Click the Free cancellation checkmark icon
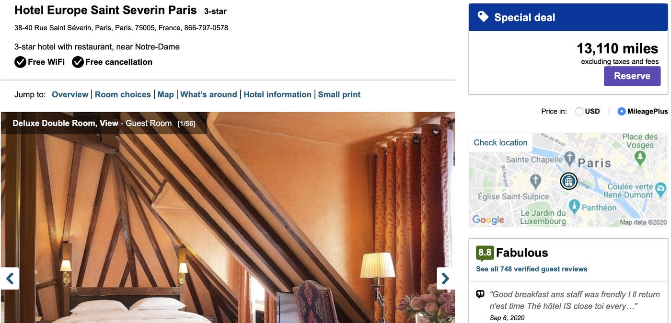This screenshot has height=323, width=671. [x=78, y=62]
